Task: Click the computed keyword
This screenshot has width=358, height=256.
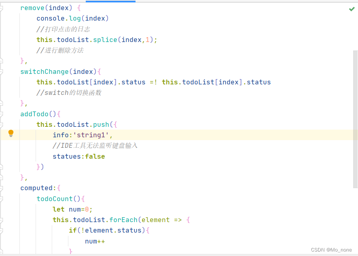Action: coord(36,188)
